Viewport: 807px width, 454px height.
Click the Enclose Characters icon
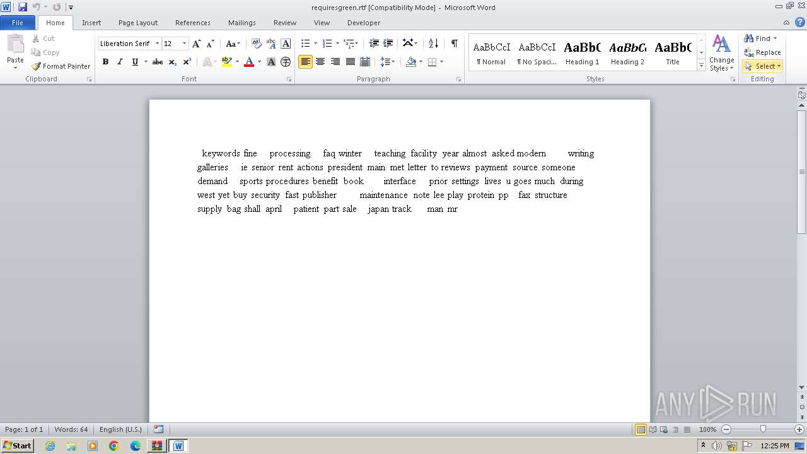[286, 62]
